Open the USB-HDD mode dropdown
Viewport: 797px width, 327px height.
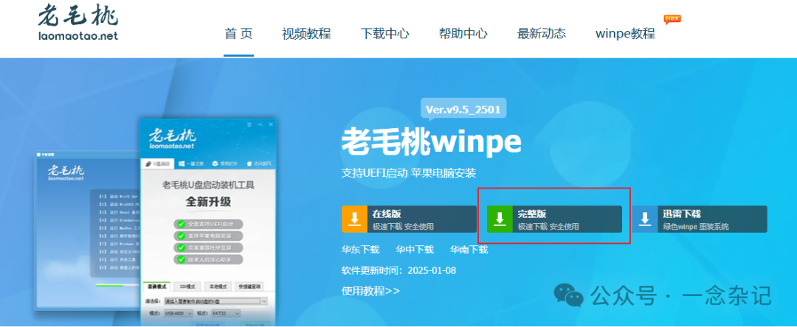(178, 314)
